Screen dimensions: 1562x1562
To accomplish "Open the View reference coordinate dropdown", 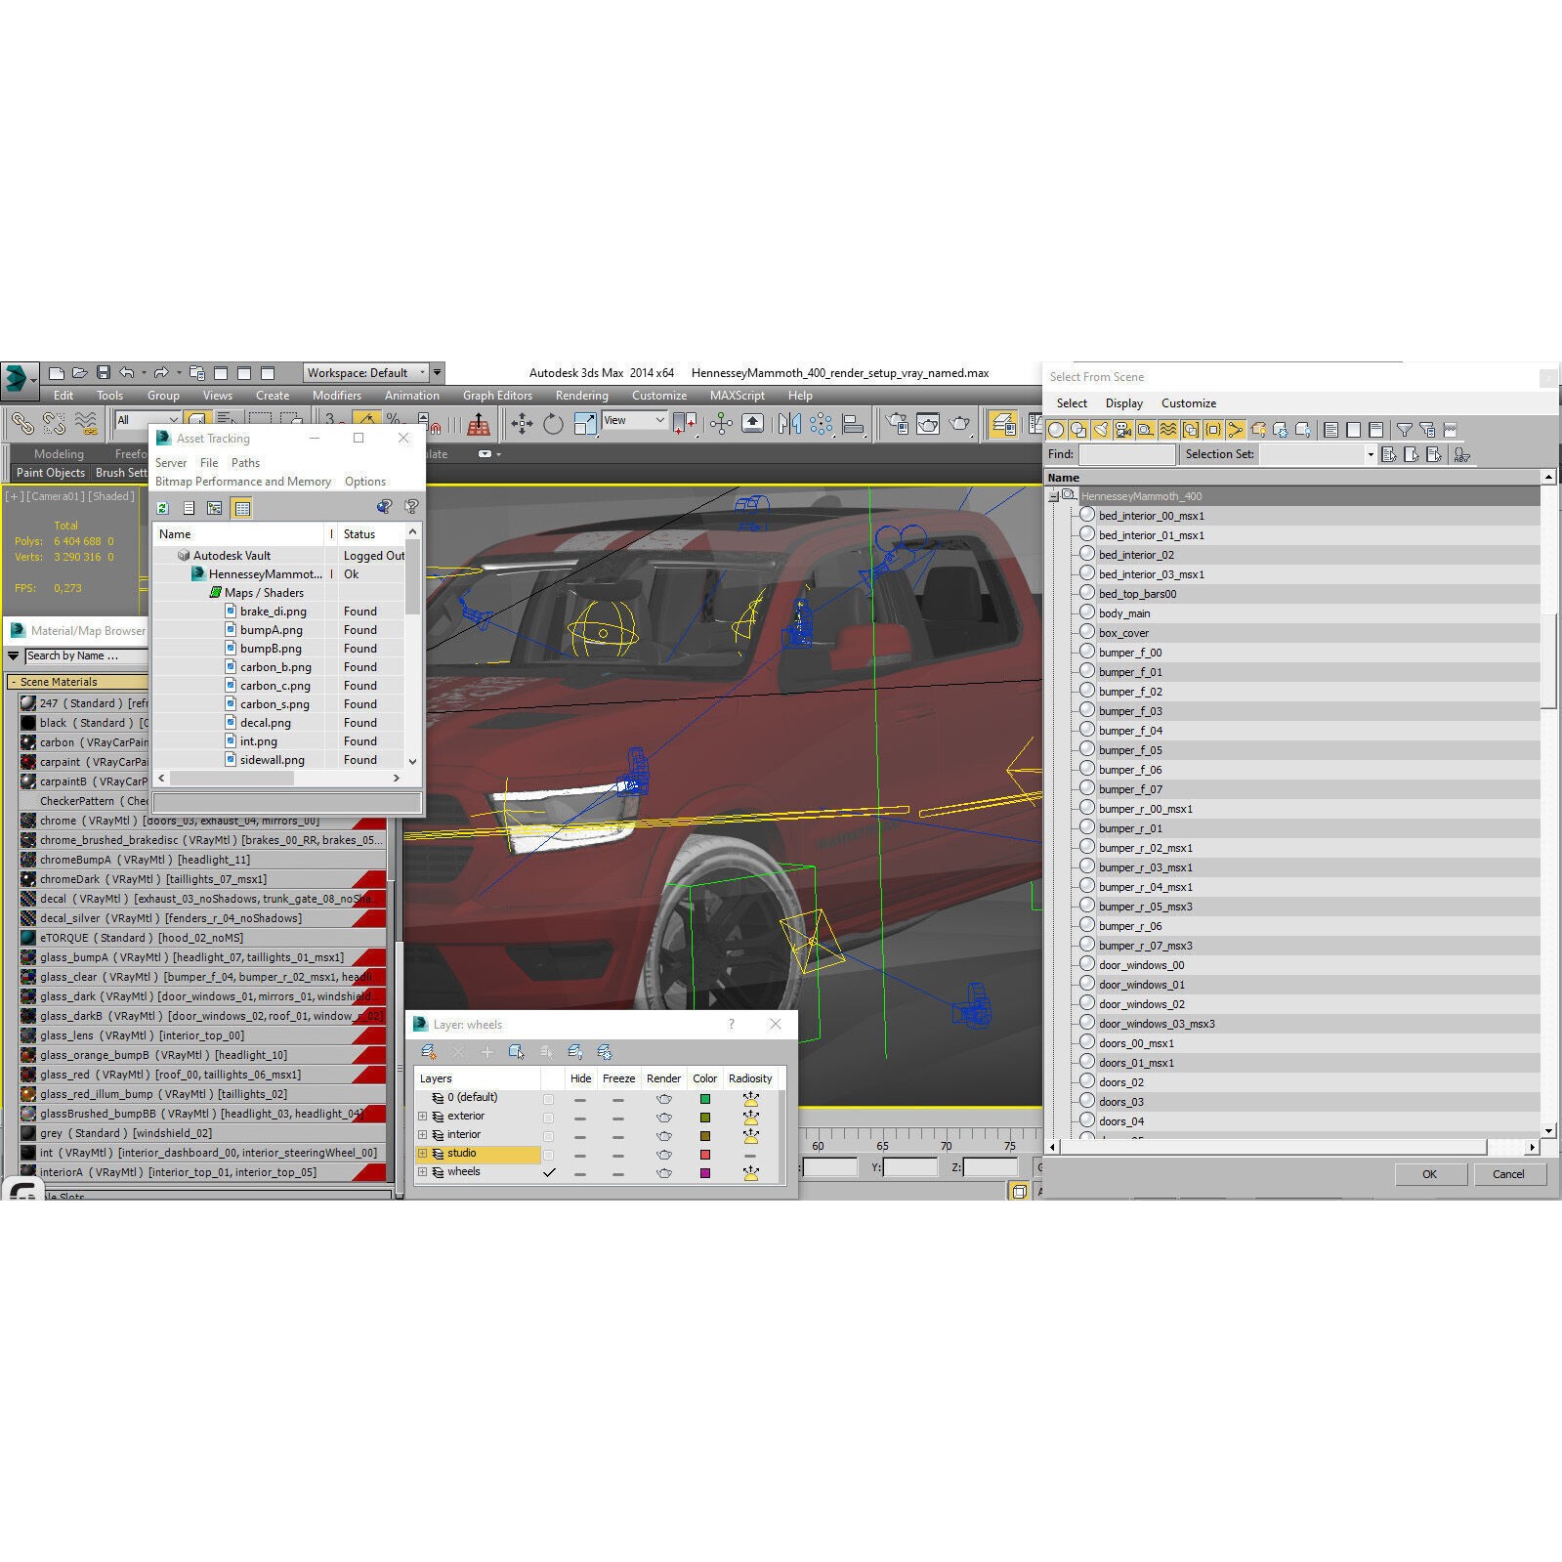I will tap(634, 420).
